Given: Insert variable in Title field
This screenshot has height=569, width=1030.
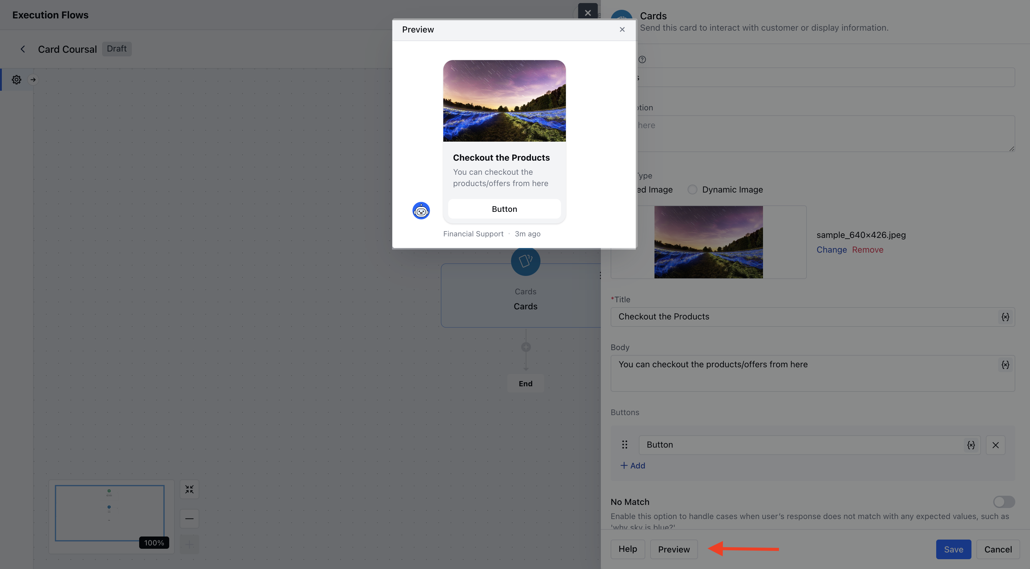Looking at the screenshot, I should click(1005, 317).
